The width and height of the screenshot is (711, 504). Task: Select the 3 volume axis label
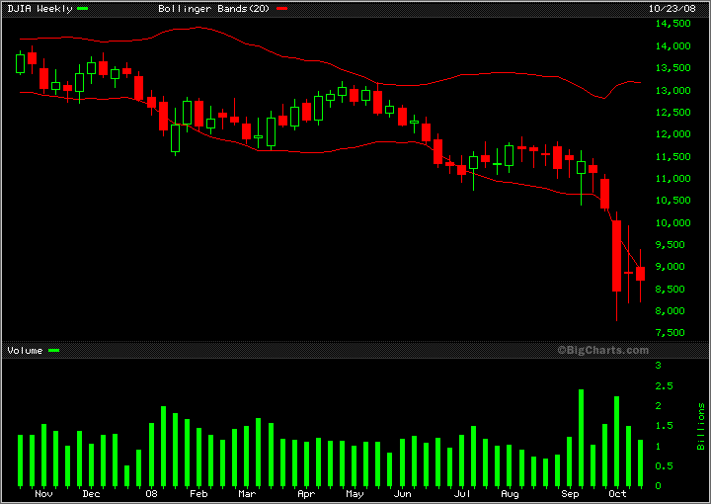click(x=659, y=366)
